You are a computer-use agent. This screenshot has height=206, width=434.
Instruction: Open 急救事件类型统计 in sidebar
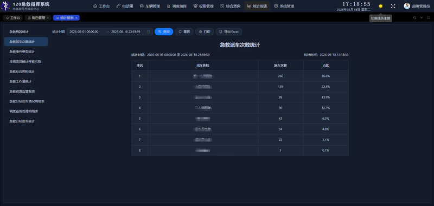(26, 51)
